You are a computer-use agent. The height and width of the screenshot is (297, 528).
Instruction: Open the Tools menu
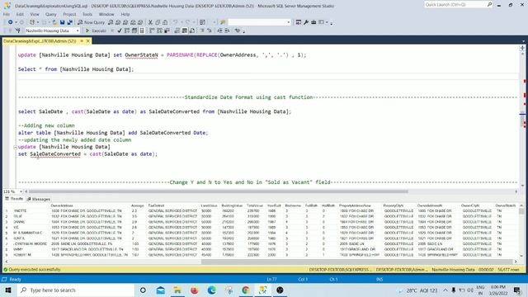click(x=87, y=14)
